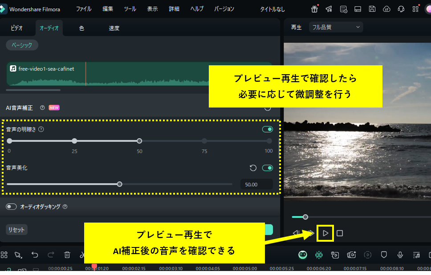431x275 pixels.
Task: Open the cloud upload icon in title bar
Action: point(387,9)
